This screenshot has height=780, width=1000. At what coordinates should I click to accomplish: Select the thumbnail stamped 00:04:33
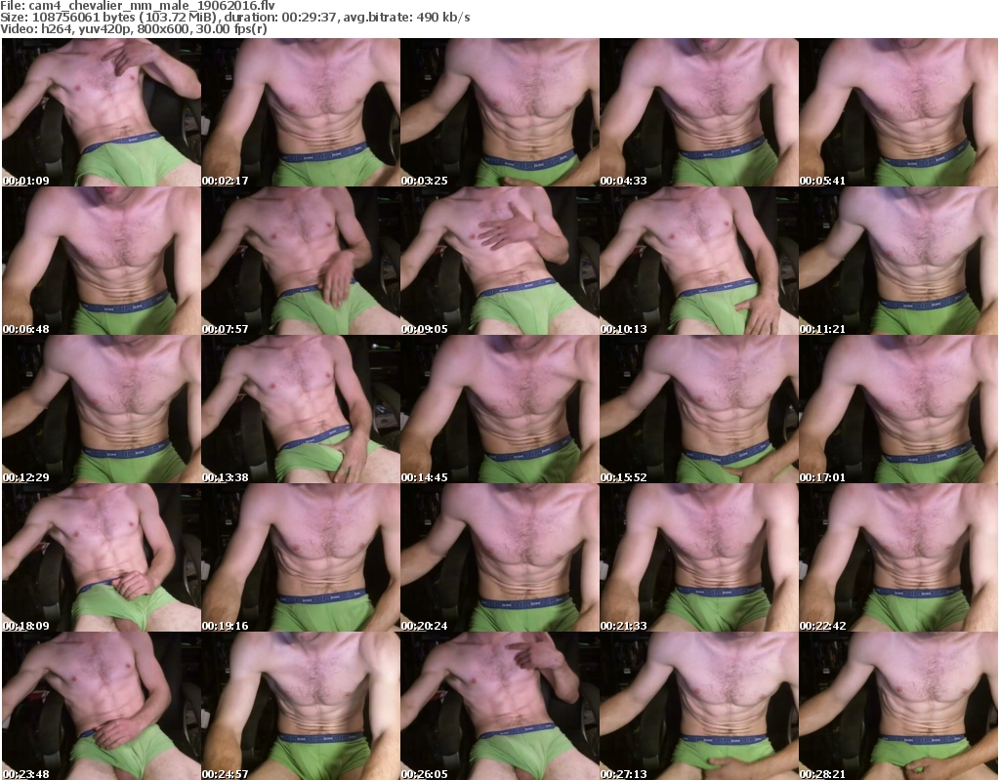[x=699, y=112]
